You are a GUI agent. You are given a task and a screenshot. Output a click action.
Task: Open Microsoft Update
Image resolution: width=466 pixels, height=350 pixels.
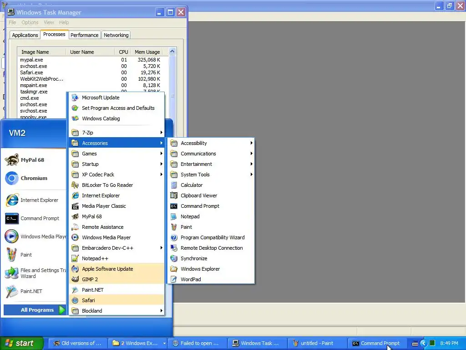coord(116,98)
